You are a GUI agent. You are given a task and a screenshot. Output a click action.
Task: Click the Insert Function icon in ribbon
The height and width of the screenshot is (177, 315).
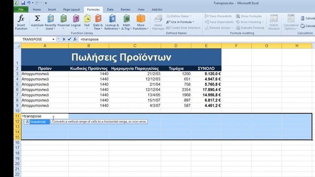[x=21, y=22]
